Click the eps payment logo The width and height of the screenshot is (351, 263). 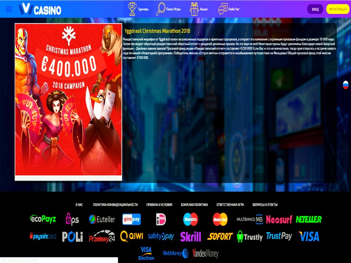click(72, 219)
